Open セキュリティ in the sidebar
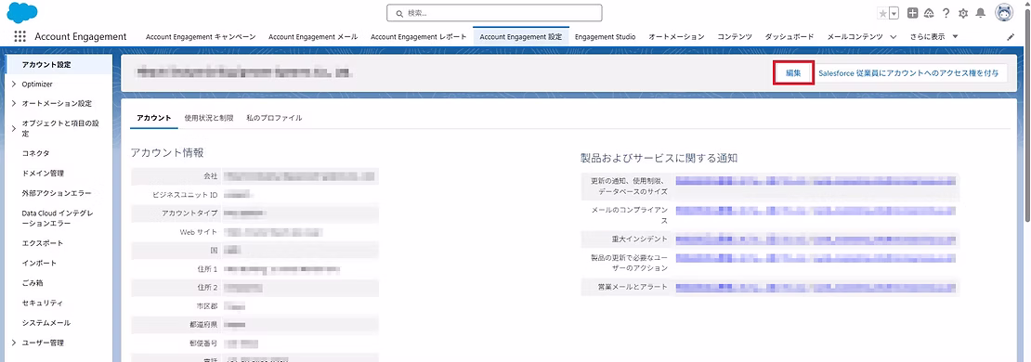1031x362 pixels. coord(43,303)
